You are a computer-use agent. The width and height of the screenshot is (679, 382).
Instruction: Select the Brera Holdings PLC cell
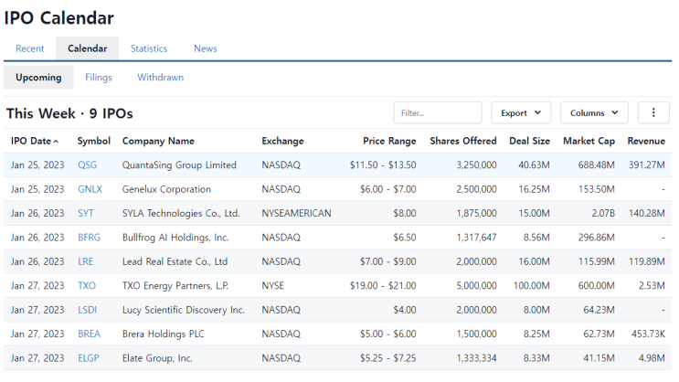point(163,334)
